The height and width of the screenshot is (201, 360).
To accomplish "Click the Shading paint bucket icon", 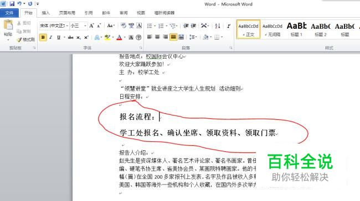I will point(205,37).
